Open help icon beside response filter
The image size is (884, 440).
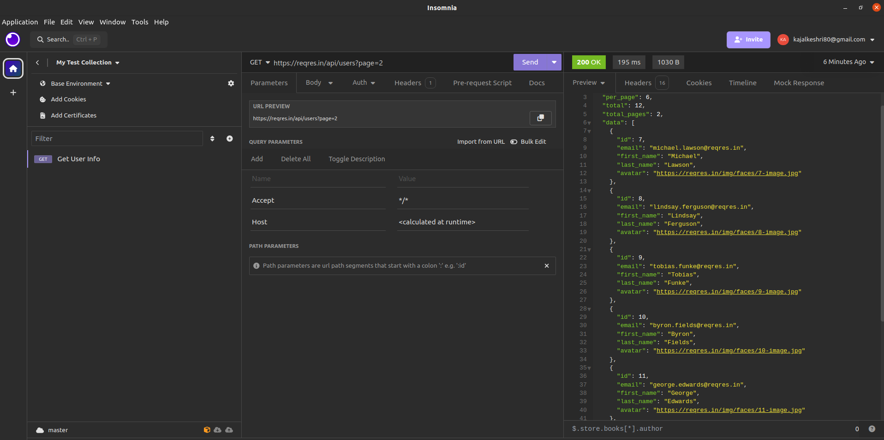[x=872, y=429]
